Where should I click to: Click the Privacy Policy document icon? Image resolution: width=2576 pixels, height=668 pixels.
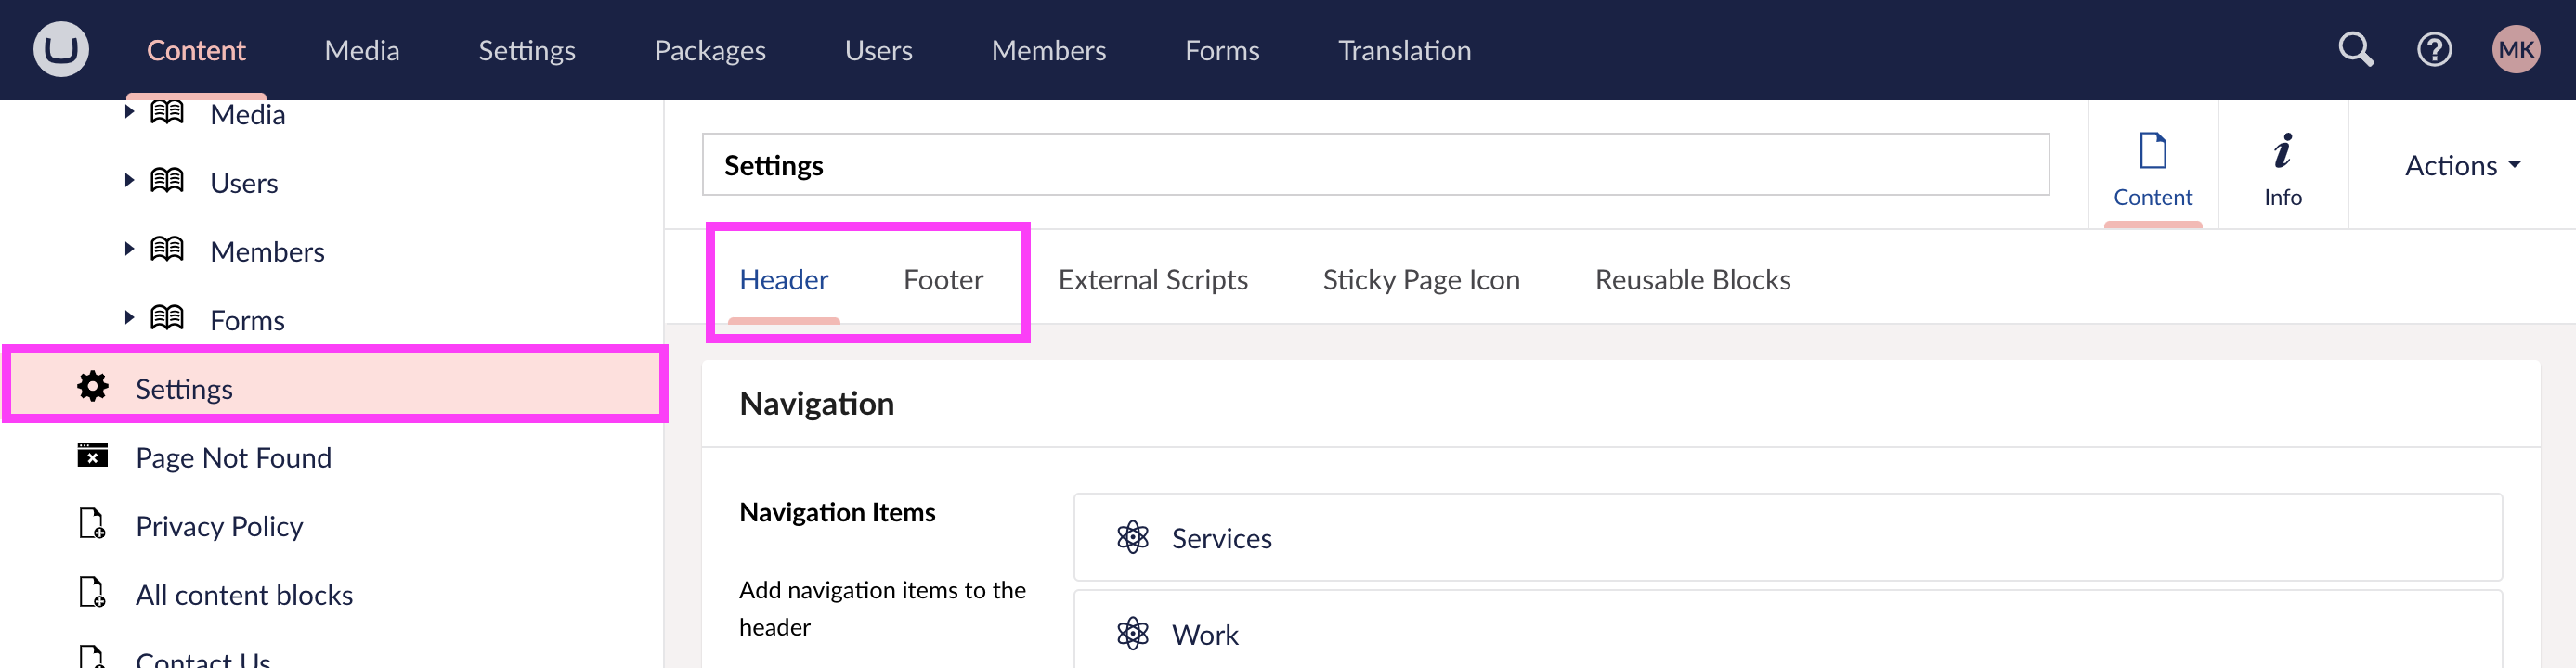(x=93, y=524)
